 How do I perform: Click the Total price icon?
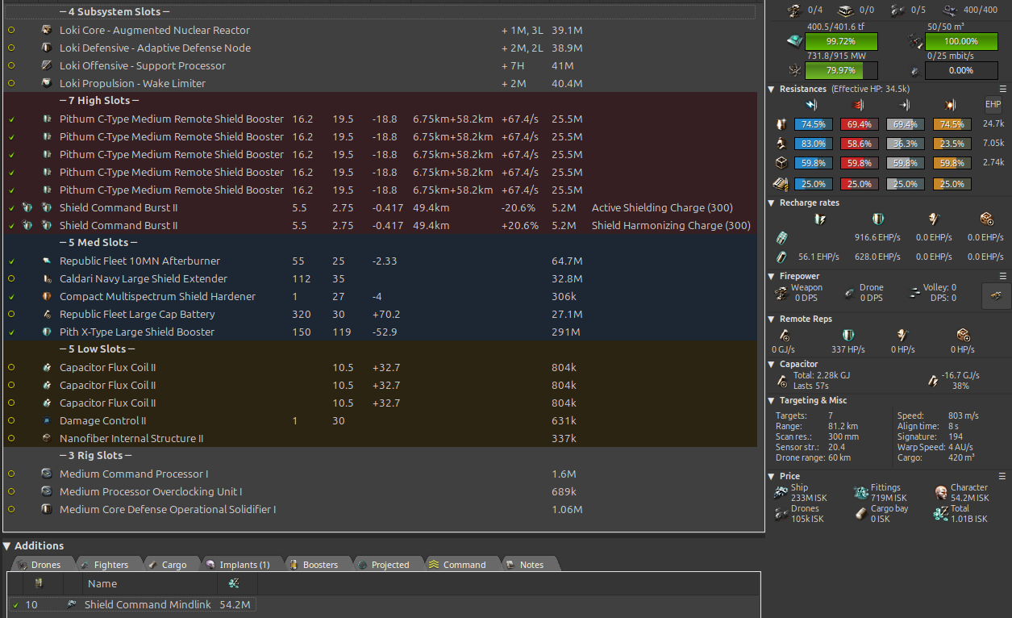(x=941, y=514)
